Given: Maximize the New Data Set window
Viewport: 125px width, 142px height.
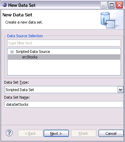Looking at the screenshot, I should click(x=111, y=5).
